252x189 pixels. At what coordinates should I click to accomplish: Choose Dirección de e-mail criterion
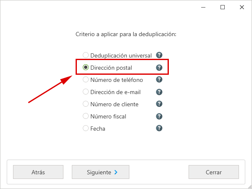[x=86, y=92]
